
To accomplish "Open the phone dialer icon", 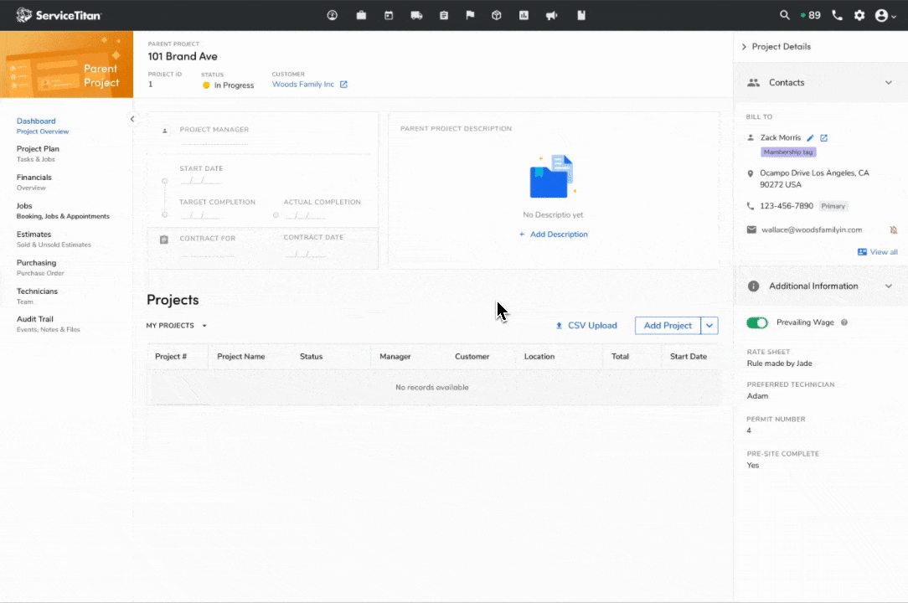I will point(837,15).
